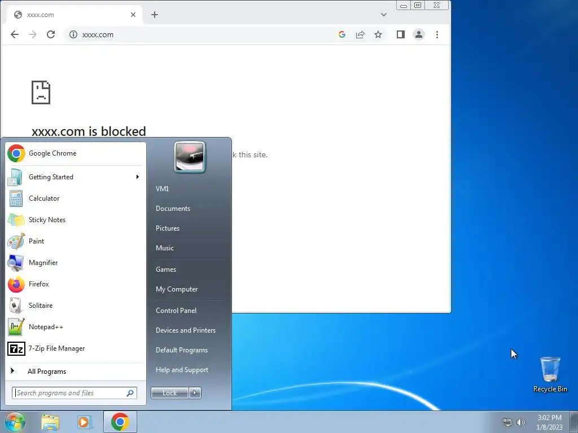This screenshot has height=433, width=578.
Task: Open Sticky Notes from Start menu
Action: coord(75,220)
